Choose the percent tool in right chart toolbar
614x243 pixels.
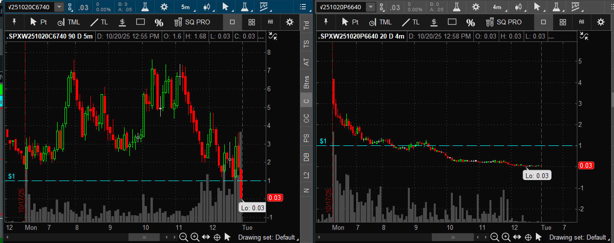coord(470,22)
